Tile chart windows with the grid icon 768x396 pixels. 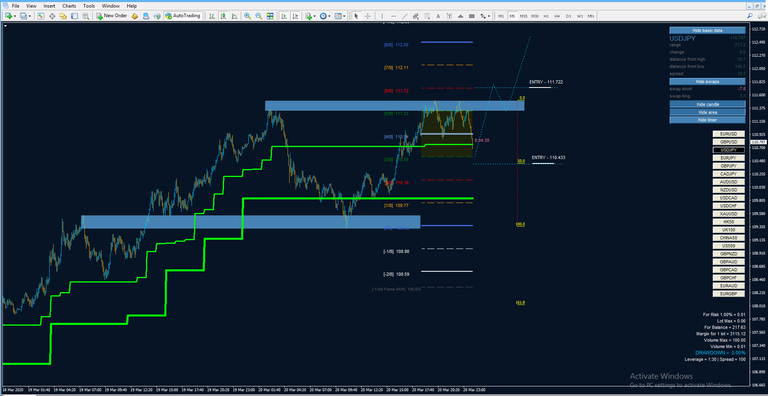(x=270, y=16)
